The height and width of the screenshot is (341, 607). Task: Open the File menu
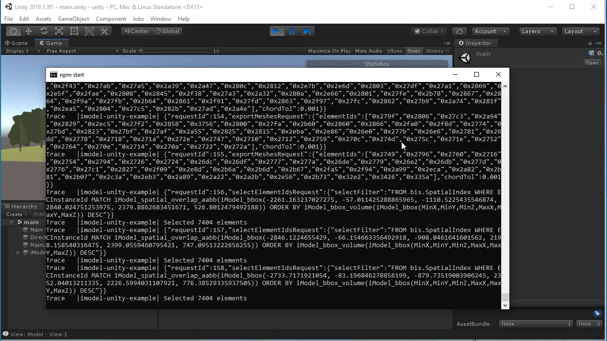click(x=9, y=19)
